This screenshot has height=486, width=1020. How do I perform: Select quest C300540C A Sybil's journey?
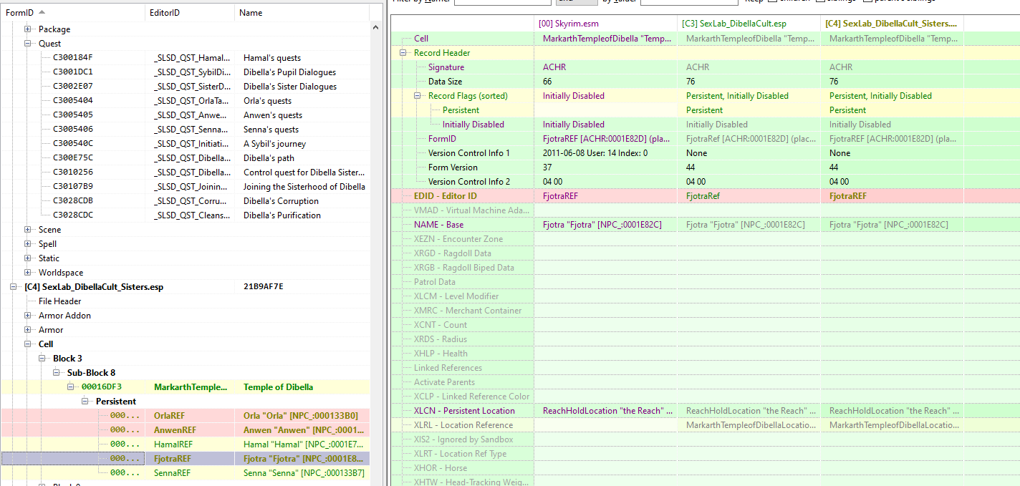(x=185, y=144)
